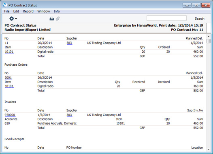Screen dimensions: 213x154
Task: Open invoice 970000 link
Action: 10,115
